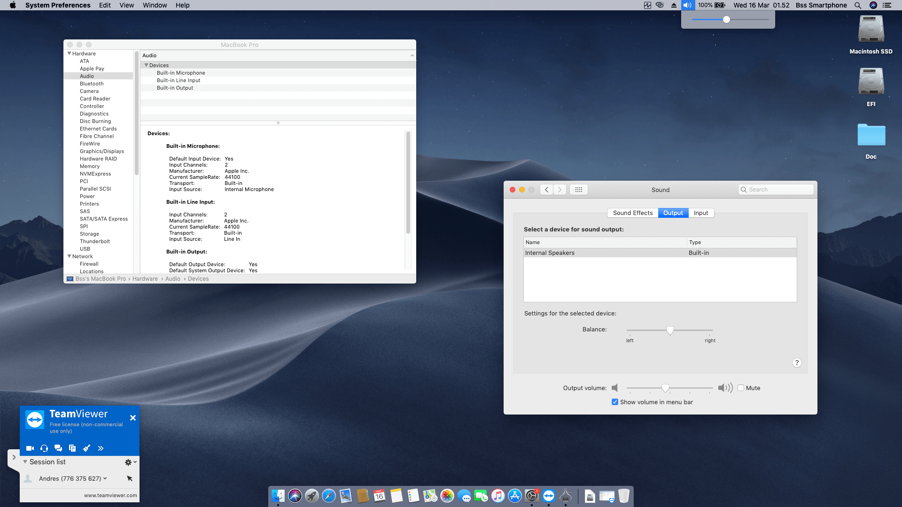The height and width of the screenshot is (507, 902).
Task: Show more TeamViewer tools via double-chevron
Action: [101, 448]
